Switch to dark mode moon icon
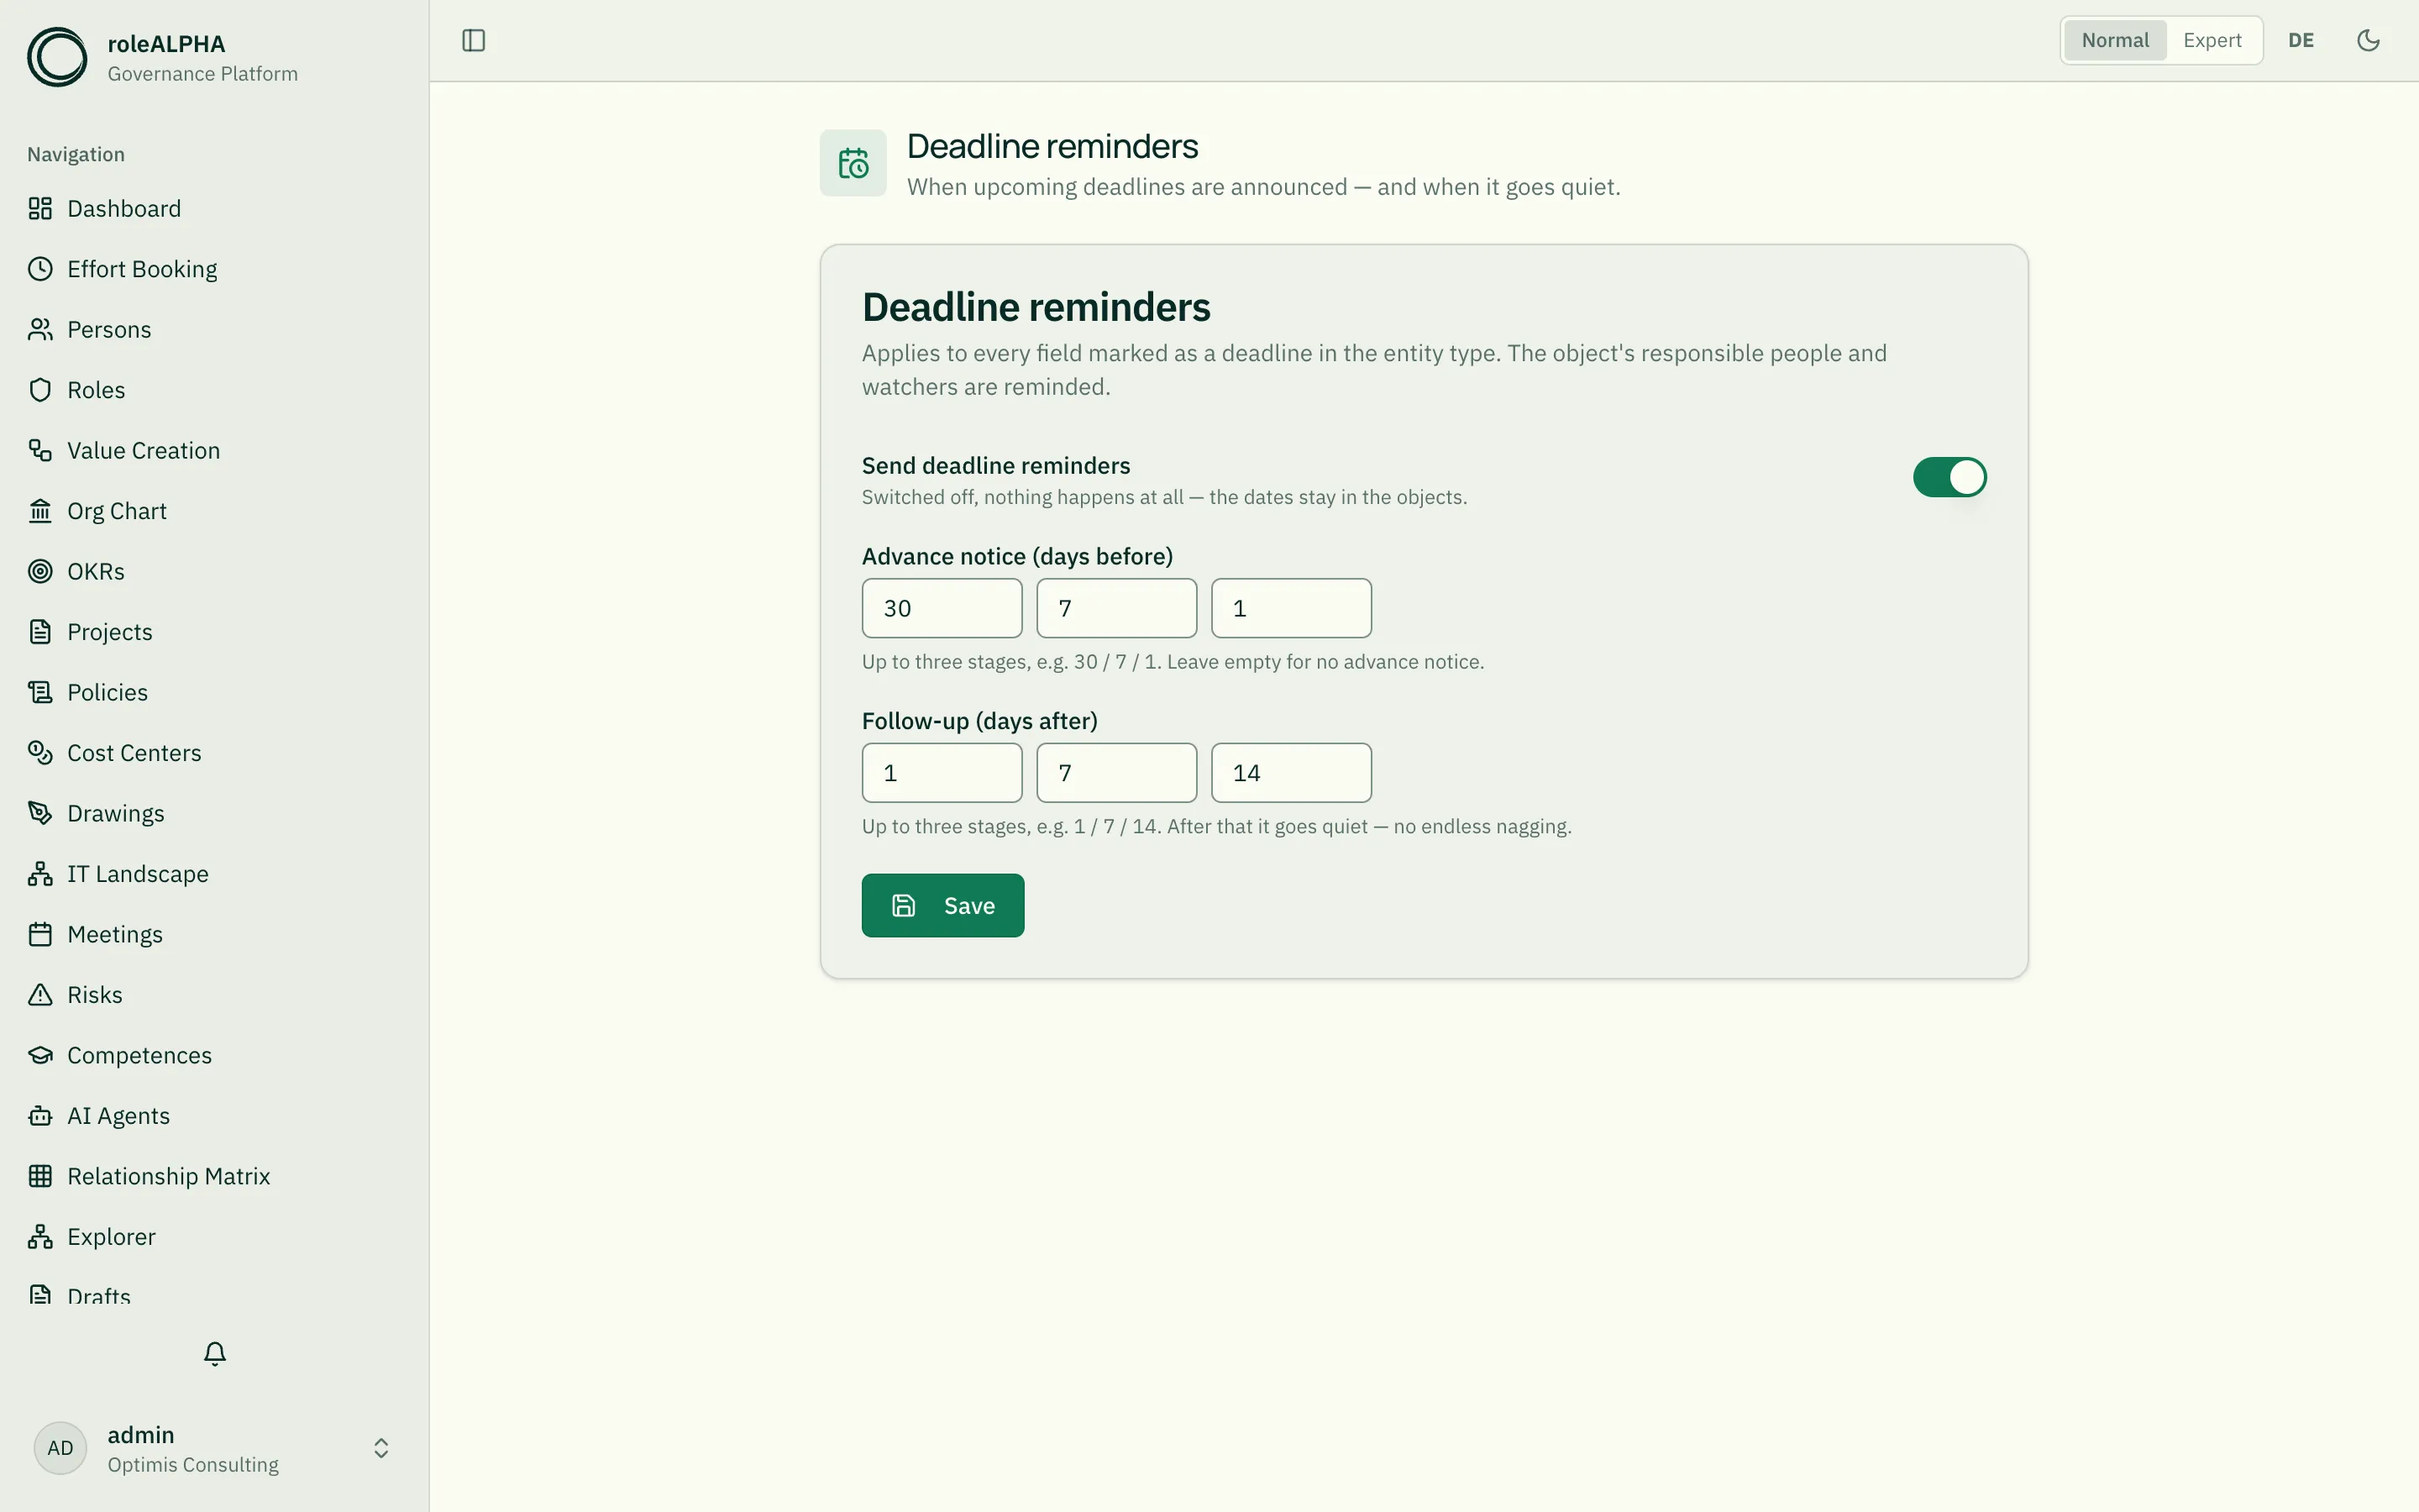Image resolution: width=2419 pixels, height=1512 pixels. pos(2368,40)
